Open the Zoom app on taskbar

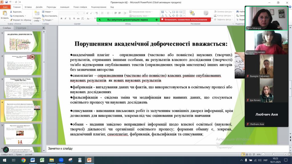tap(61, 160)
